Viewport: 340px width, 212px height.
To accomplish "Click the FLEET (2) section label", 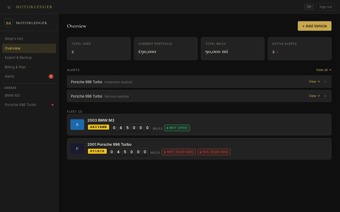I will point(75,112).
